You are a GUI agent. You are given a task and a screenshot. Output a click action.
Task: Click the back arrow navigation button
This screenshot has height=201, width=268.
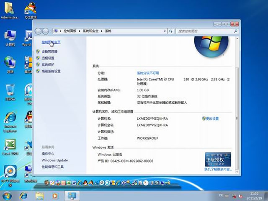(39, 31)
